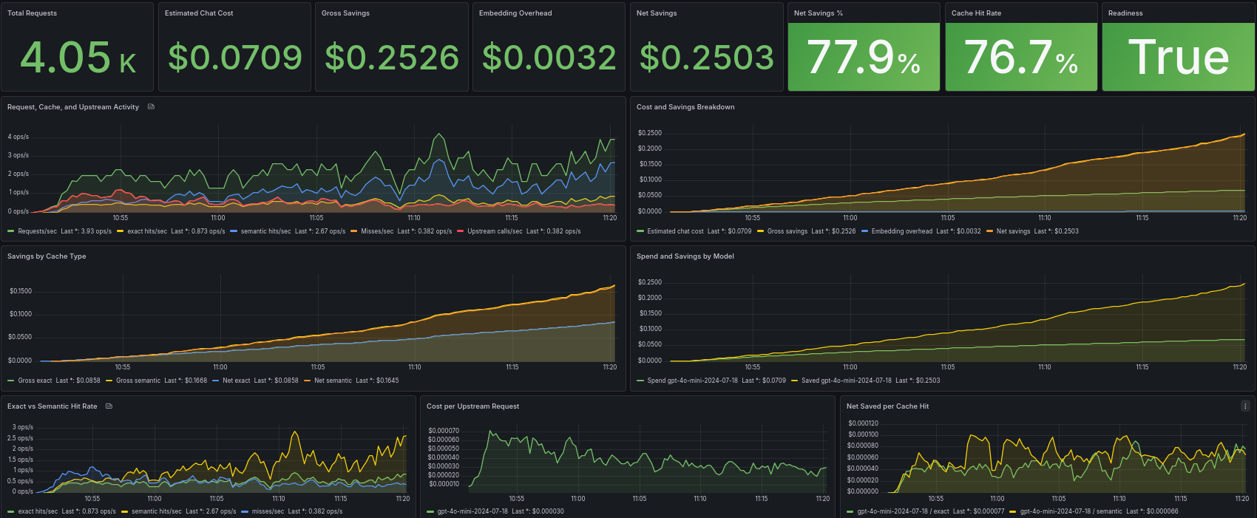Click the yellow swatch next to Gross savings
Viewport: 1257px width, 518px height.
pyautogui.click(x=760, y=231)
